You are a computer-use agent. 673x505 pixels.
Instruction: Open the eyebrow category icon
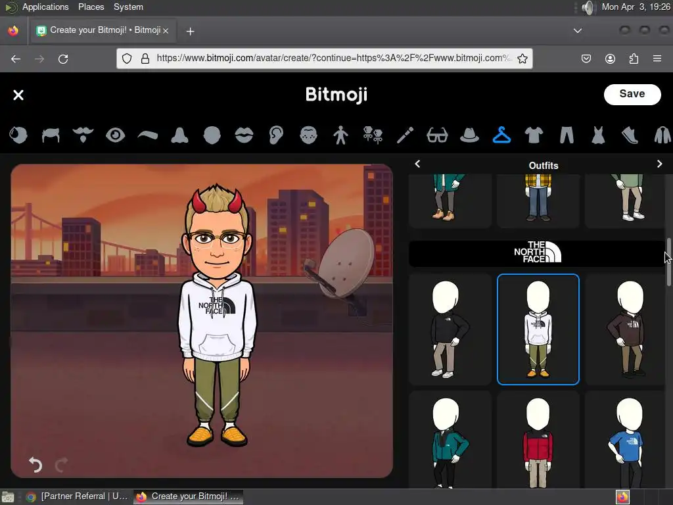coord(147,135)
